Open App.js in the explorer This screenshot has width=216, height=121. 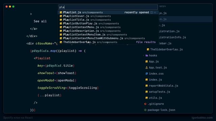[x=154, y=62]
